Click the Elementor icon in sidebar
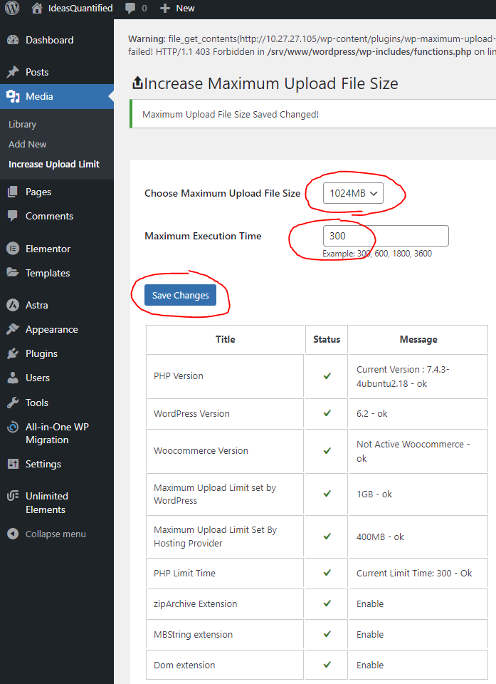Screen dimensions: 496x684 (13, 249)
